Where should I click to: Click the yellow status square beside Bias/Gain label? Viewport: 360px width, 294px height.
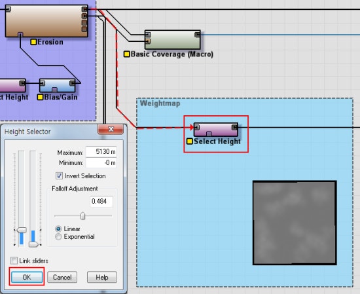40,97
